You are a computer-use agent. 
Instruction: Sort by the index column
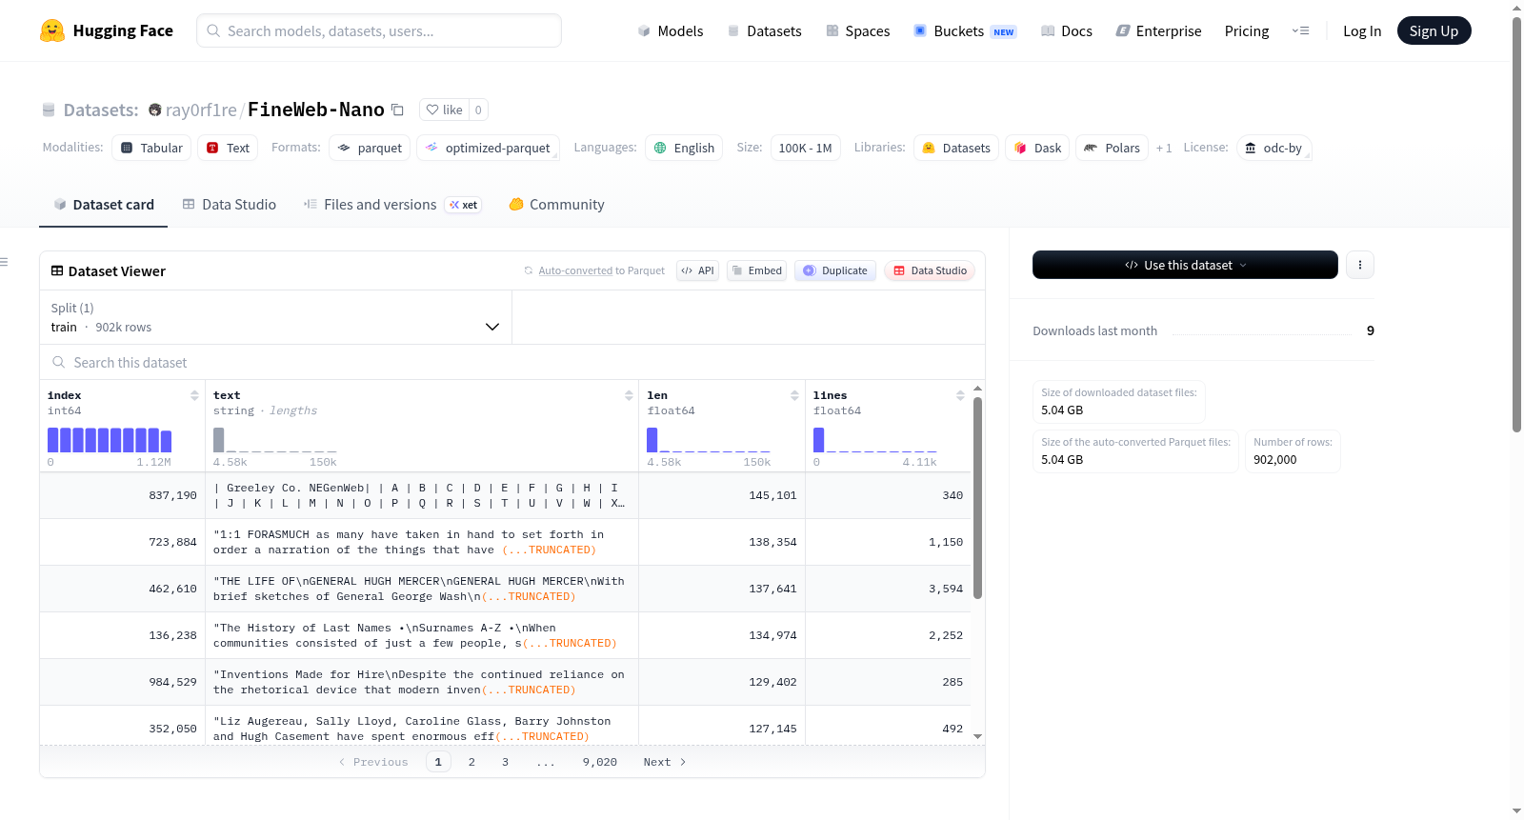pyautogui.click(x=194, y=395)
